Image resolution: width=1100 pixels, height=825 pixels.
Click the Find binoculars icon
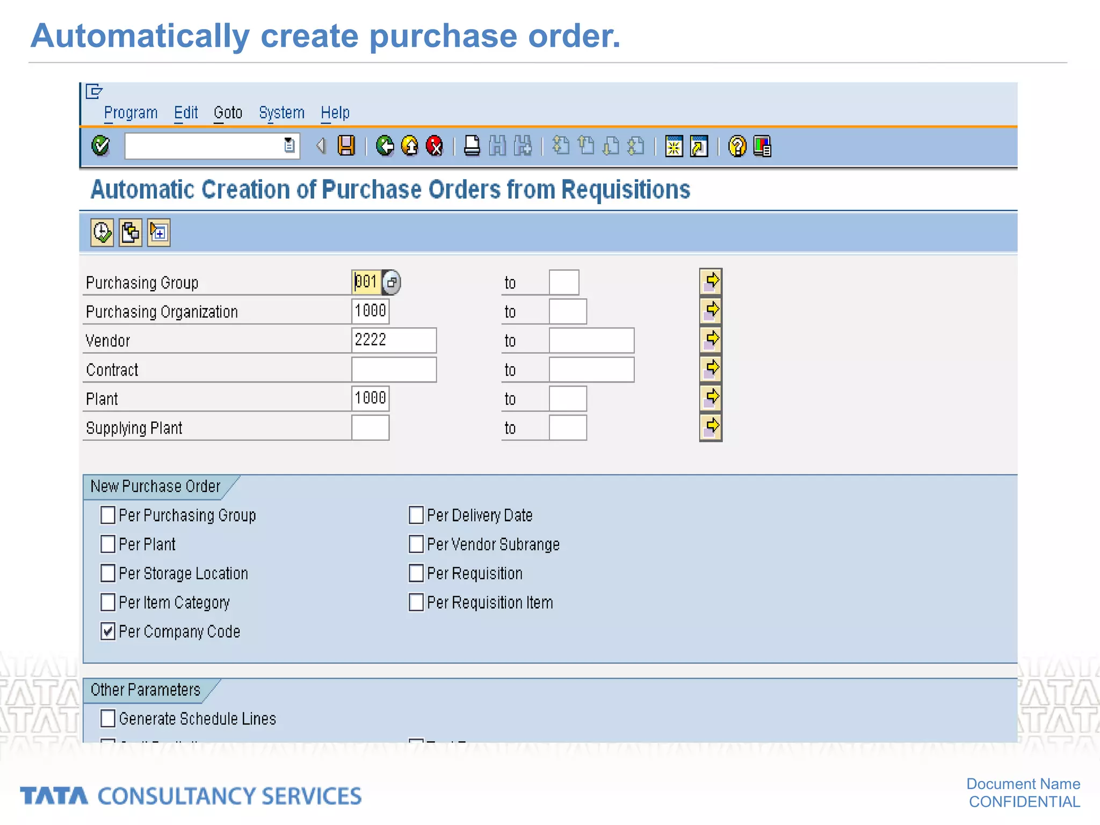tap(498, 146)
